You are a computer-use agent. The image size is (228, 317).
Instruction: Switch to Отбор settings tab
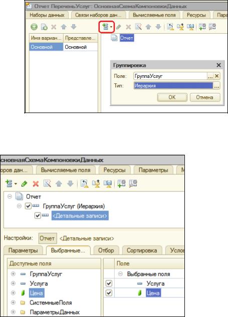point(106,250)
